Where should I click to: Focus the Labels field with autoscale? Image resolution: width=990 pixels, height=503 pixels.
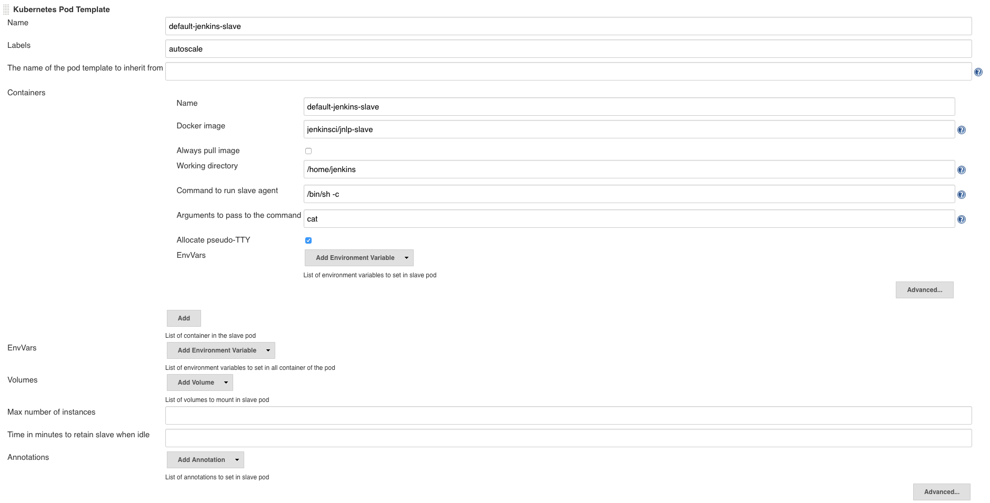click(568, 49)
